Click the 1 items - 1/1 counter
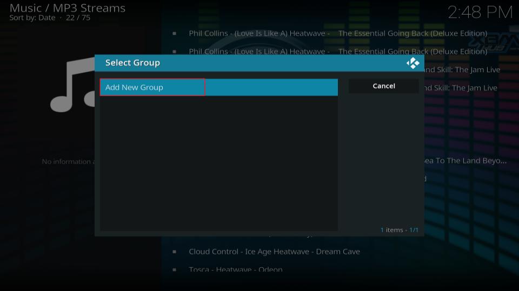 pos(400,230)
